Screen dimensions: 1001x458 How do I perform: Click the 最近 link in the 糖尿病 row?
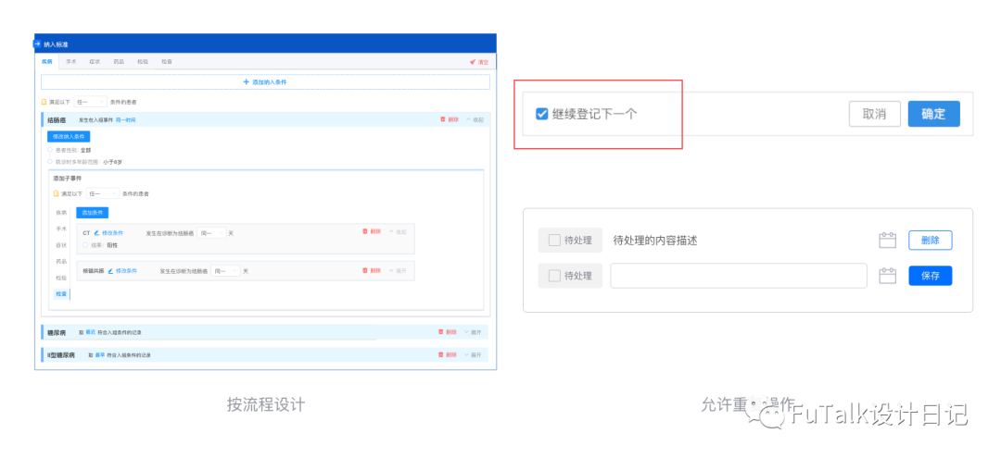pos(90,332)
